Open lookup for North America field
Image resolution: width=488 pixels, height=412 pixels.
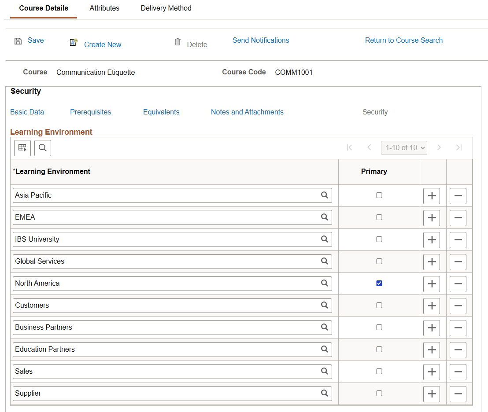[324, 283]
